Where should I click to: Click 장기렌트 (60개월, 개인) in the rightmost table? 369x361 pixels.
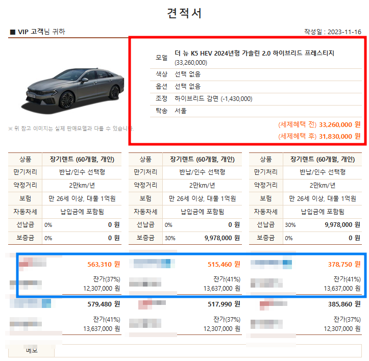click(x=323, y=160)
